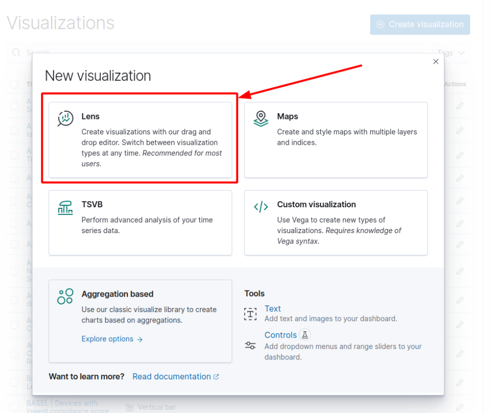Toggle the select-all checkbox in table header

(x=14, y=84)
